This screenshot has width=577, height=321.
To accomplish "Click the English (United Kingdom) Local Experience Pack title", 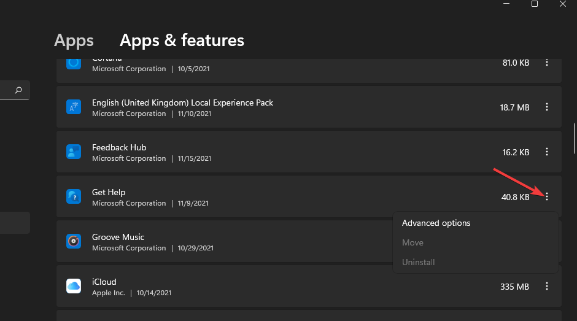I will (x=182, y=102).
